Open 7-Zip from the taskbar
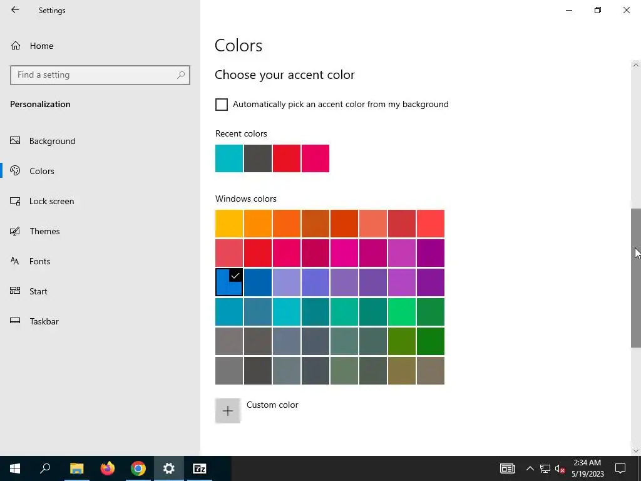This screenshot has height=481, width=641. (x=200, y=468)
